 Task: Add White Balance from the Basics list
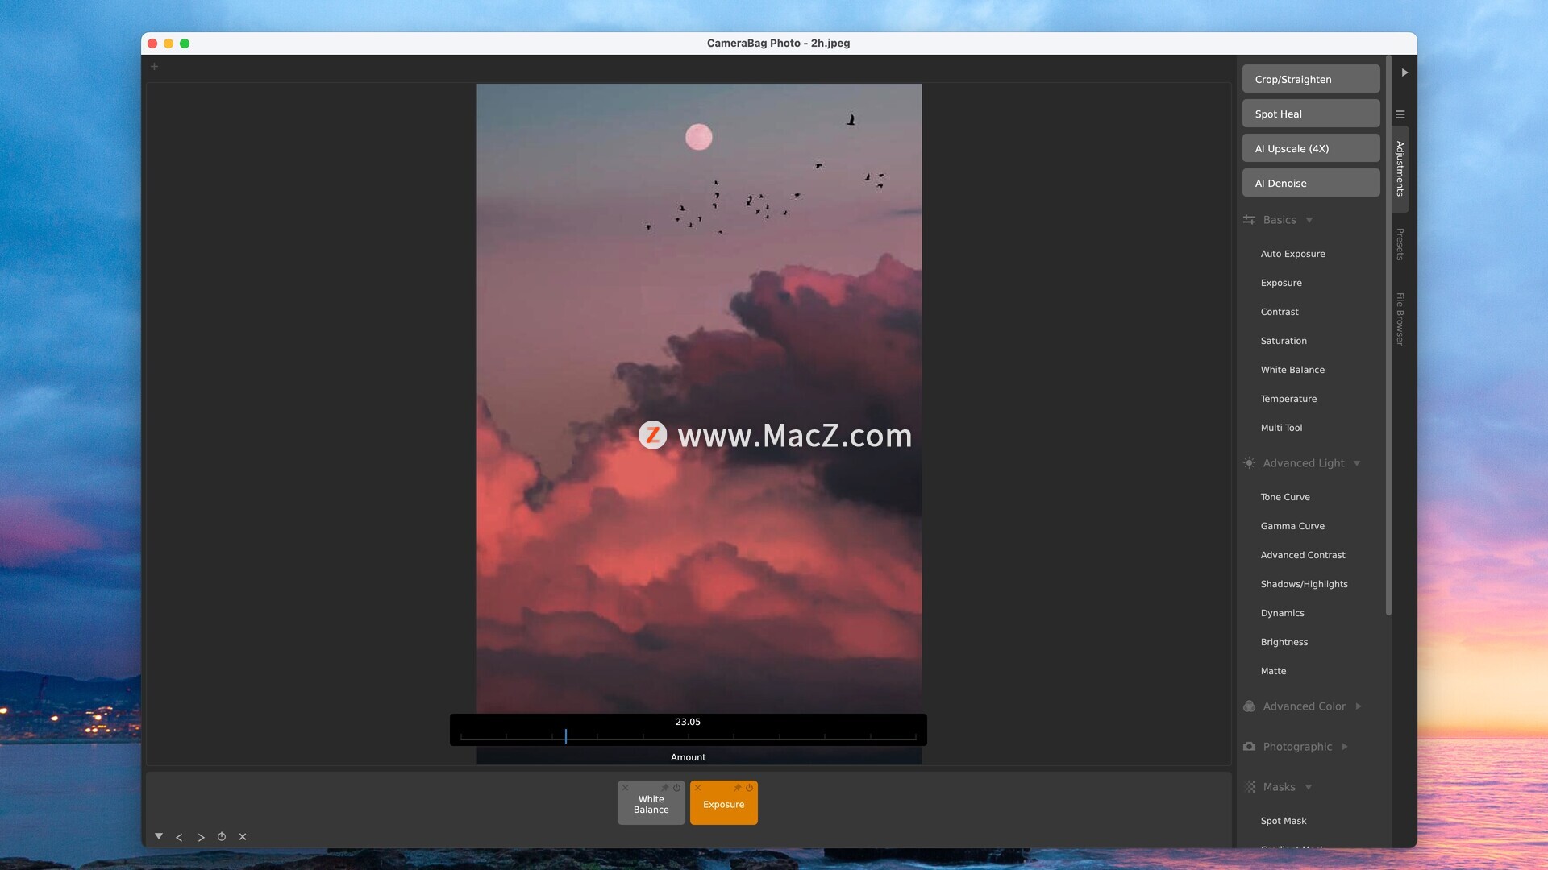point(1292,370)
